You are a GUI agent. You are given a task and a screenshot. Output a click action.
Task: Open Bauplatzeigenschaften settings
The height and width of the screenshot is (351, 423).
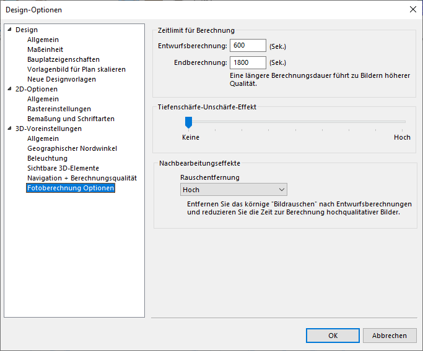[x=63, y=59]
